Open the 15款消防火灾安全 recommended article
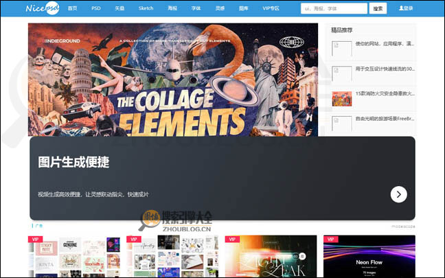Screen dimensions: 445x278 (385, 93)
